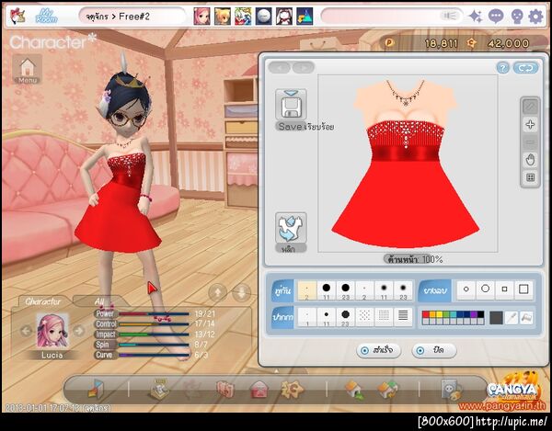
Task: Click the redo forward arrow in editor
Action: point(303,67)
